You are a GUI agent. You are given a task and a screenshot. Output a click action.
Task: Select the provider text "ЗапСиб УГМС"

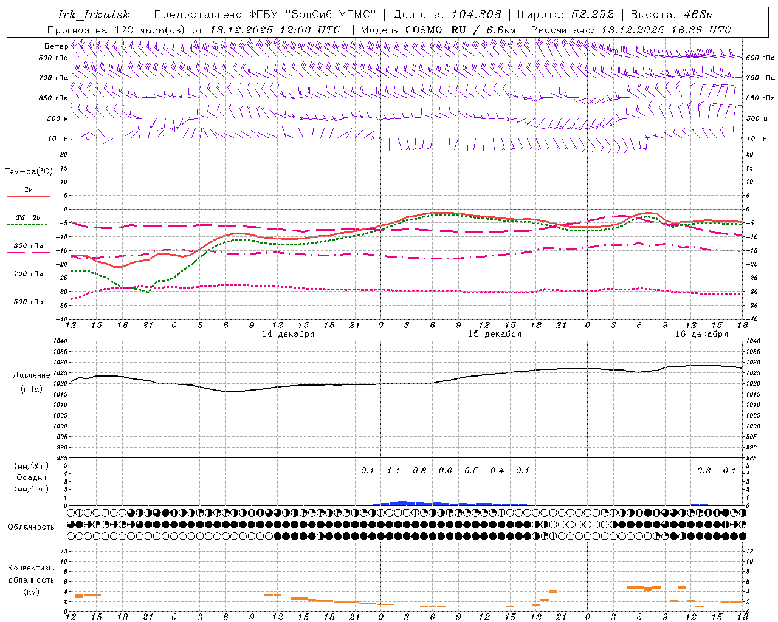[x=332, y=15]
